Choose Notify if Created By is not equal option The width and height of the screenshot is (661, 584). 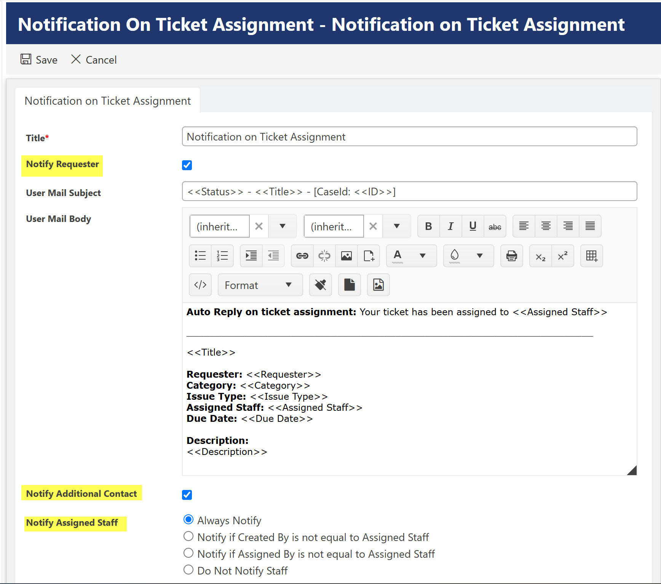[x=188, y=536]
